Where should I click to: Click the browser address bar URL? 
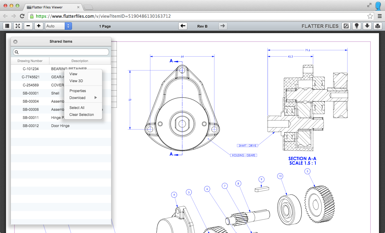[103, 16]
